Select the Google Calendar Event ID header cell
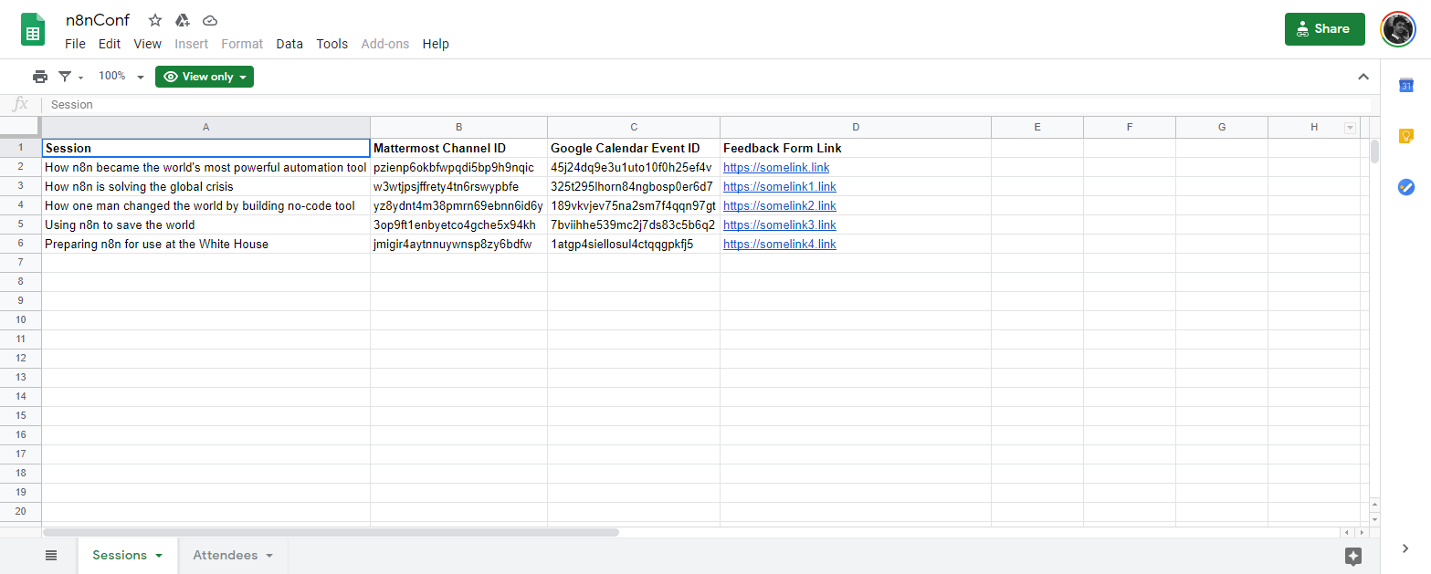Image resolution: width=1431 pixels, height=574 pixels. (x=634, y=148)
